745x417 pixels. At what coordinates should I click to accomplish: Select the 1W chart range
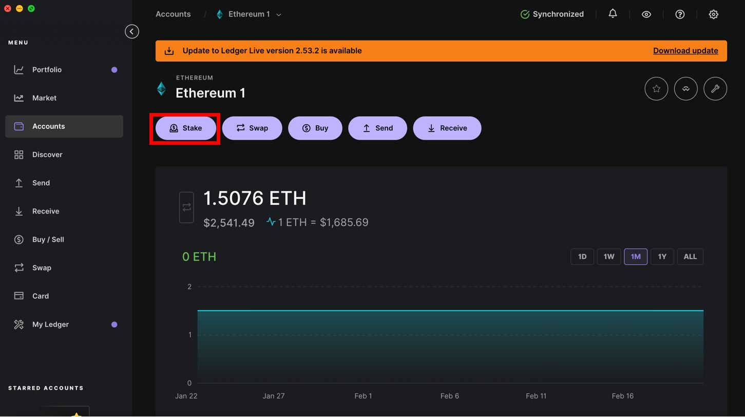click(609, 257)
